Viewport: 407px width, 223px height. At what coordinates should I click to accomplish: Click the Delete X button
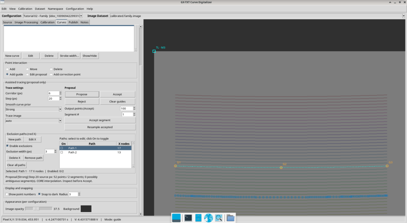[15, 158]
